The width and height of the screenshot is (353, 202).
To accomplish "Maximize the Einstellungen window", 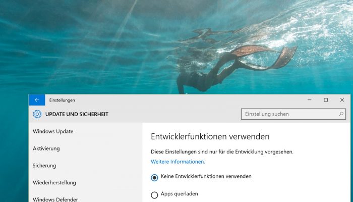I will click(x=326, y=100).
